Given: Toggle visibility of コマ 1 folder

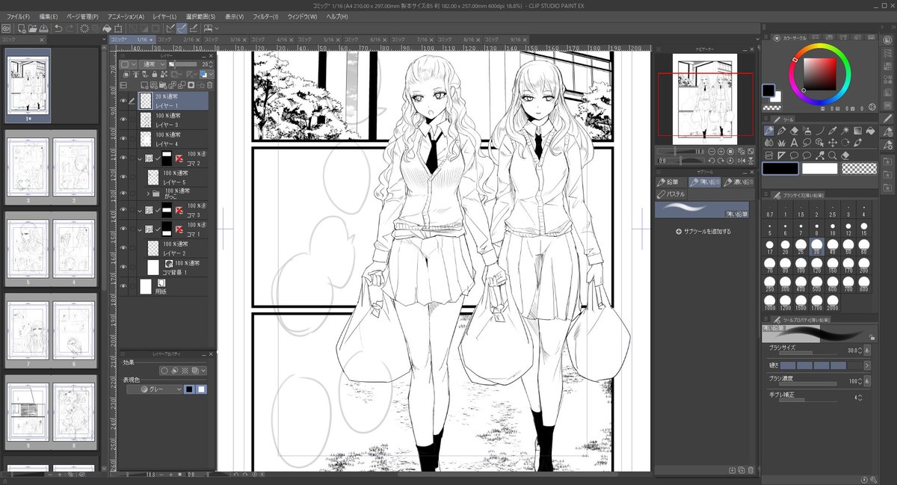Looking at the screenshot, I should (123, 229).
